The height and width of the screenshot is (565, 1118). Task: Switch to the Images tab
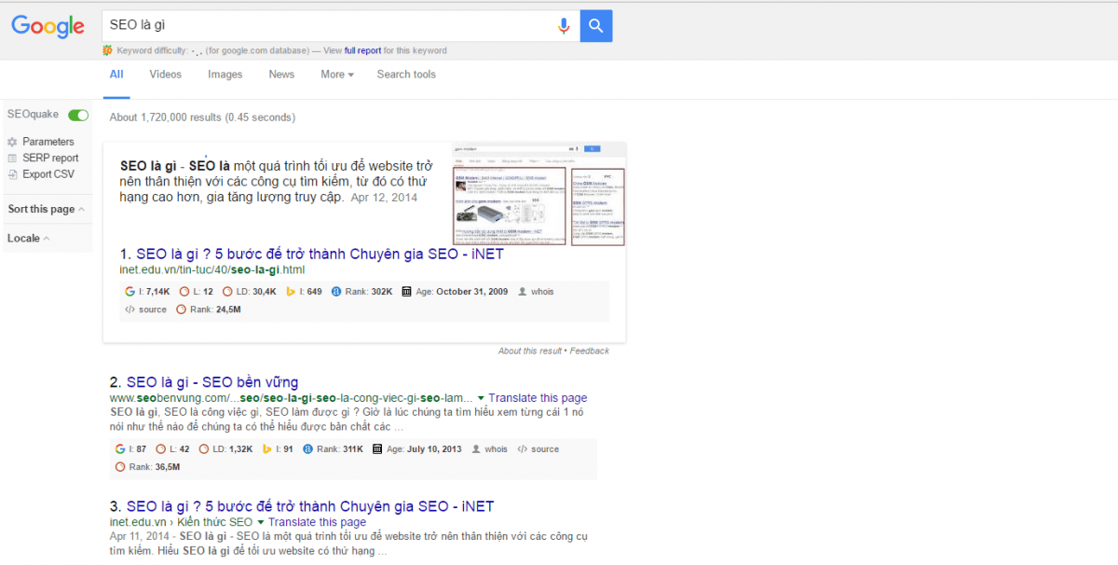click(x=225, y=75)
